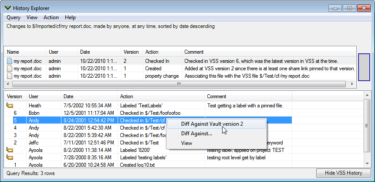Sort the VSS history by Action column header
Image resolution: width=375 pixels, height=182 pixels.
[x=127, y=96]
